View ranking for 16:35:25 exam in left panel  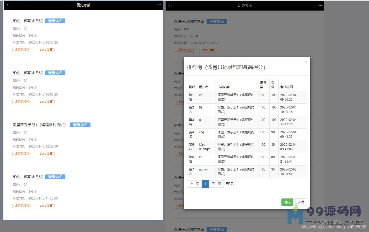[x=55, y=21]
